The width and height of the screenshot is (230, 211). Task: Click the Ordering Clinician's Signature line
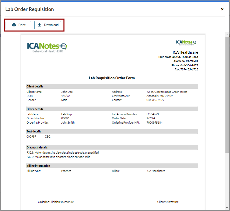pyautogui.click(x=56, y=196)
